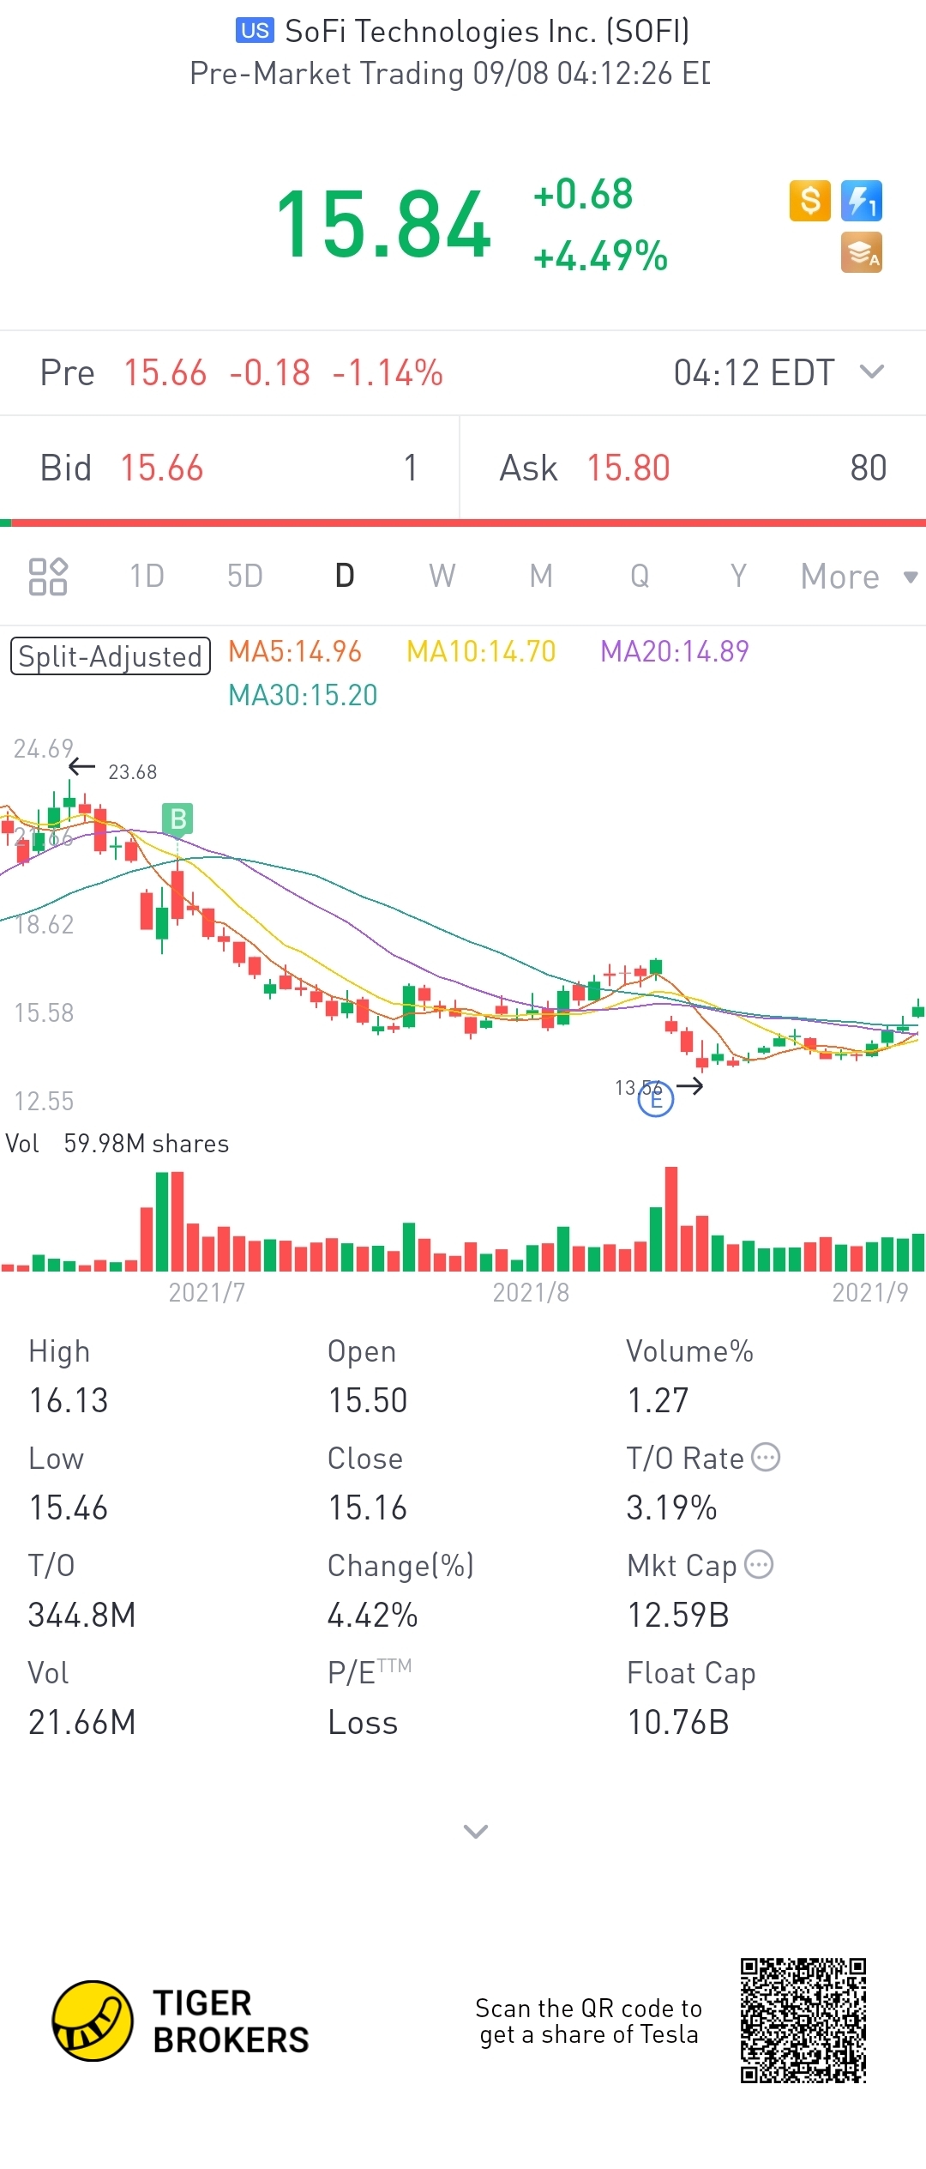Select the W weekly chart tab
Screen dimensions: 926x2169
(442, 576)
